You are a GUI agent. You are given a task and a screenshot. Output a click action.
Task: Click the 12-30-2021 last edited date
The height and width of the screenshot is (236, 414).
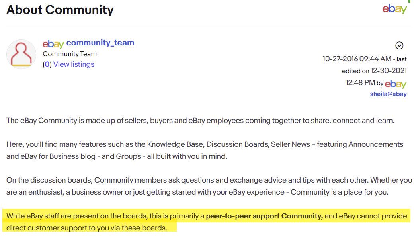389,71
